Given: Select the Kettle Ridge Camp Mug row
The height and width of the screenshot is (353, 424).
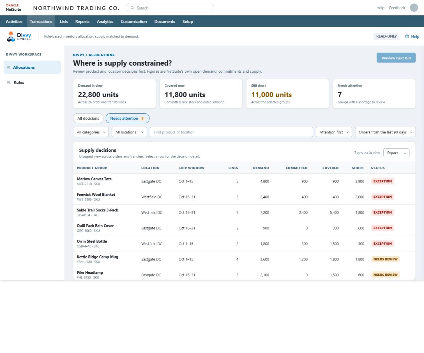Looking at the screenshot, I should [244, 259].
